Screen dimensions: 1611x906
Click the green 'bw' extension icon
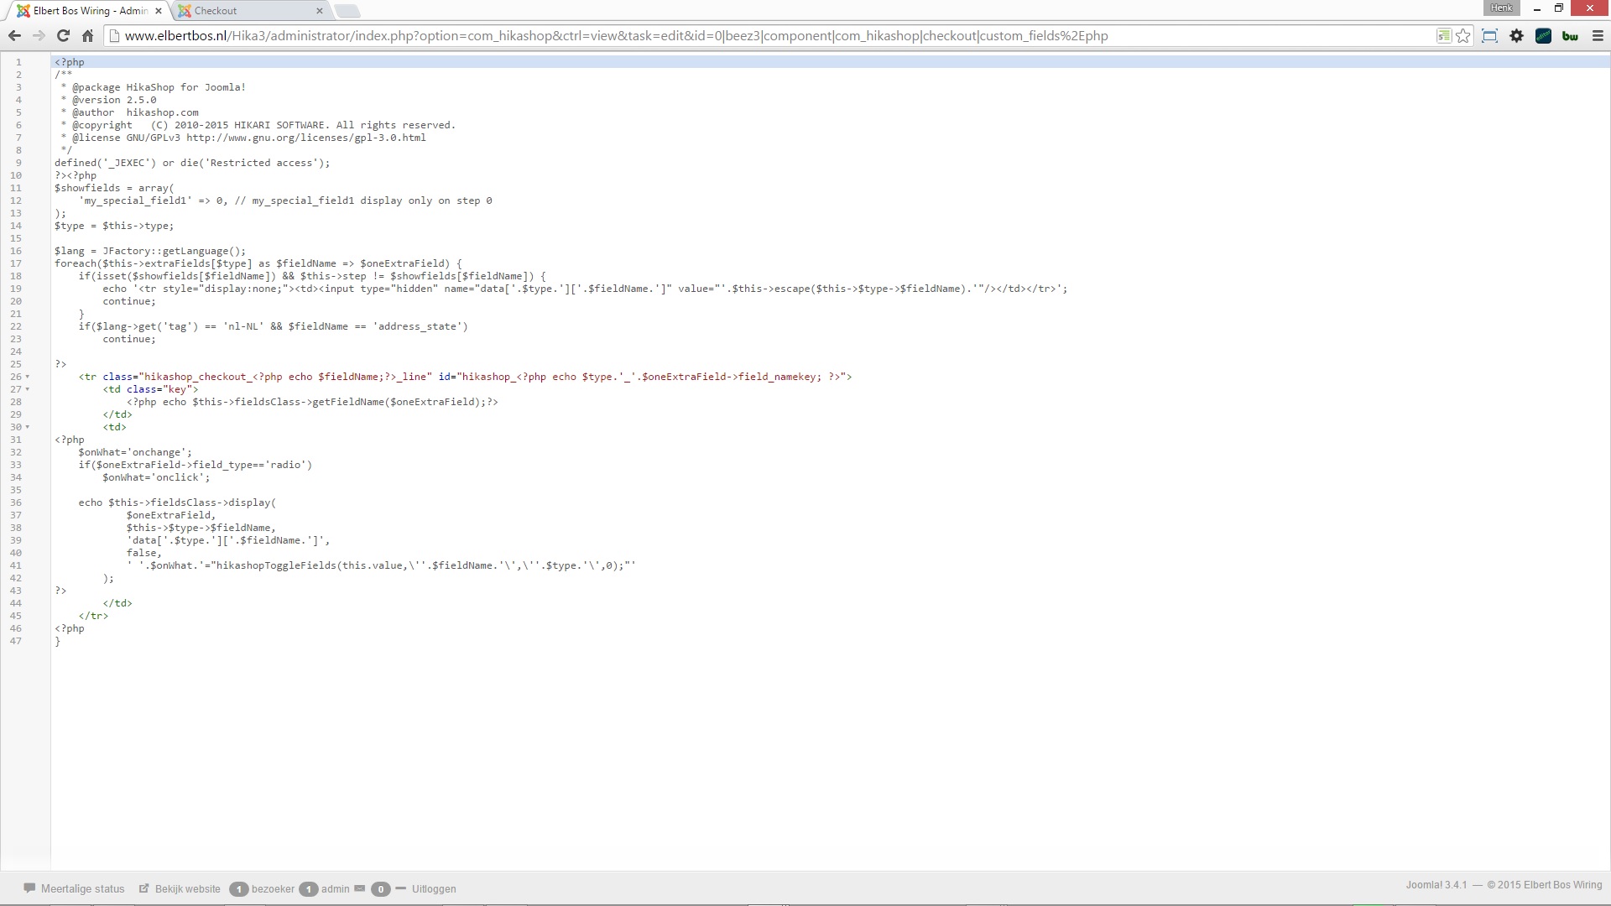1570,35
